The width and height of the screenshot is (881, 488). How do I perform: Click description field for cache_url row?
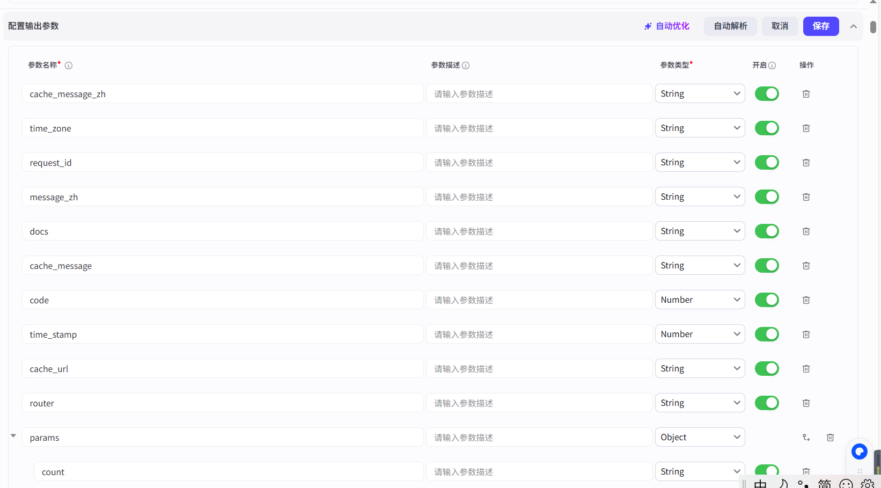(539, 369)
